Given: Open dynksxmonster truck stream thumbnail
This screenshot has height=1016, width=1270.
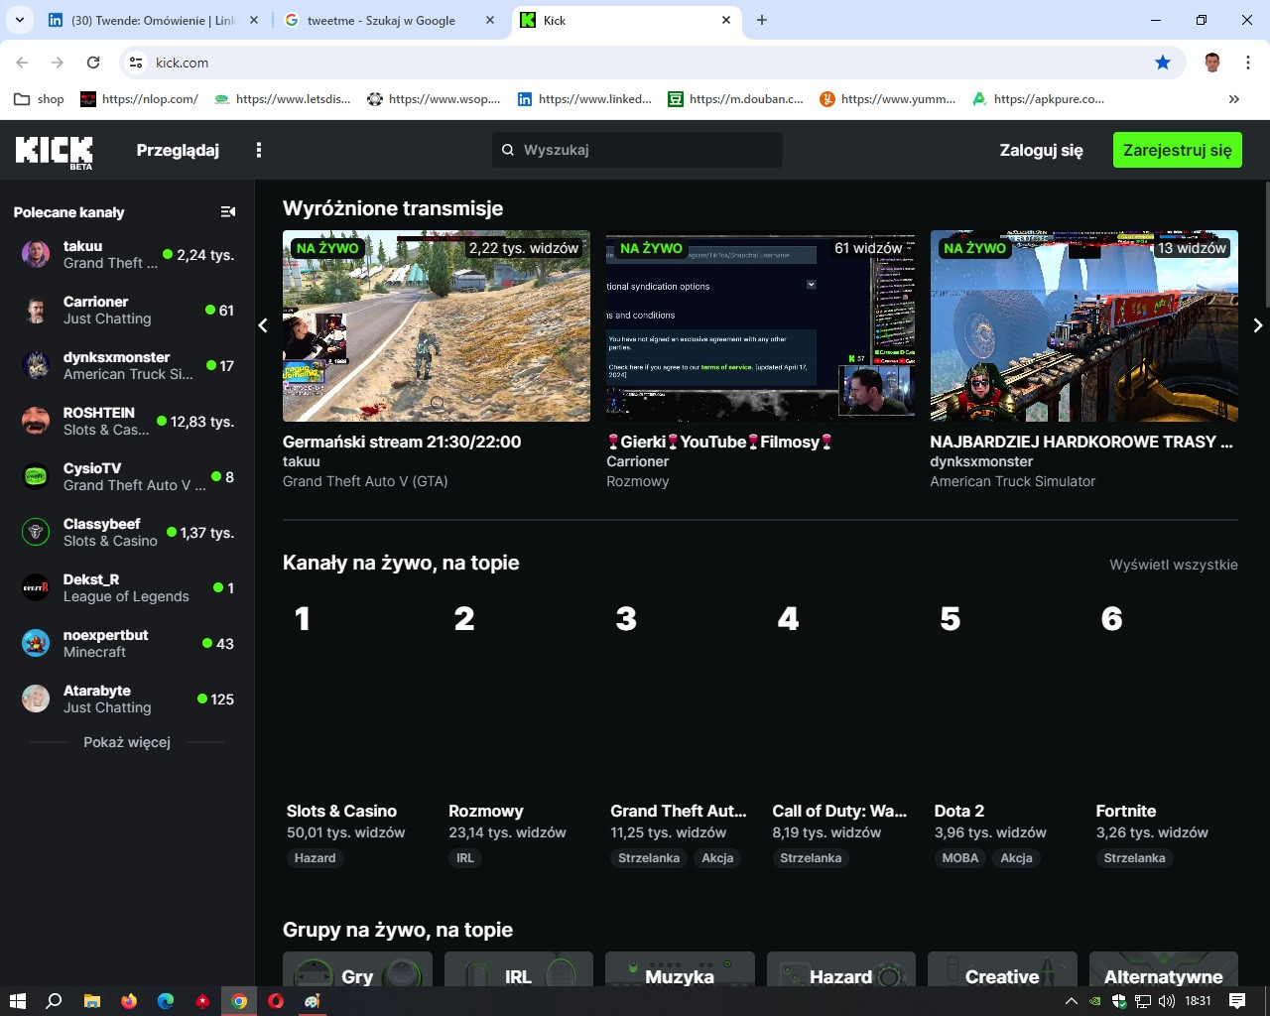Looking at the screenshot, I should tap(1083, 325).
